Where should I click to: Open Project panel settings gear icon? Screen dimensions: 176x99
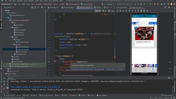click(x=42, y=7)
